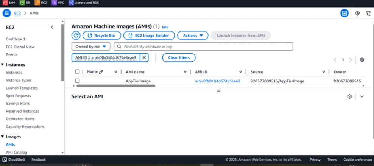This screenshot has height=166, width=374.
Task: Edit the Name column pencil icon
Action: [101, 72]
